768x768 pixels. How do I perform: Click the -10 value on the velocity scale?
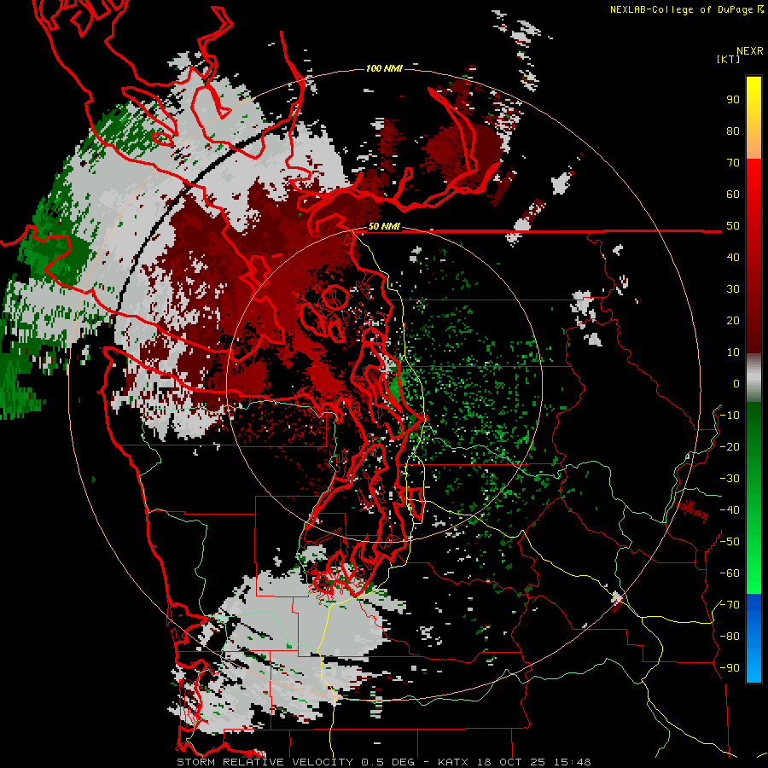pyautogui.click(x=730, y=416)
